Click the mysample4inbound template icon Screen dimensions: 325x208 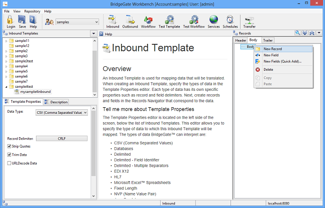click(16, 92)
